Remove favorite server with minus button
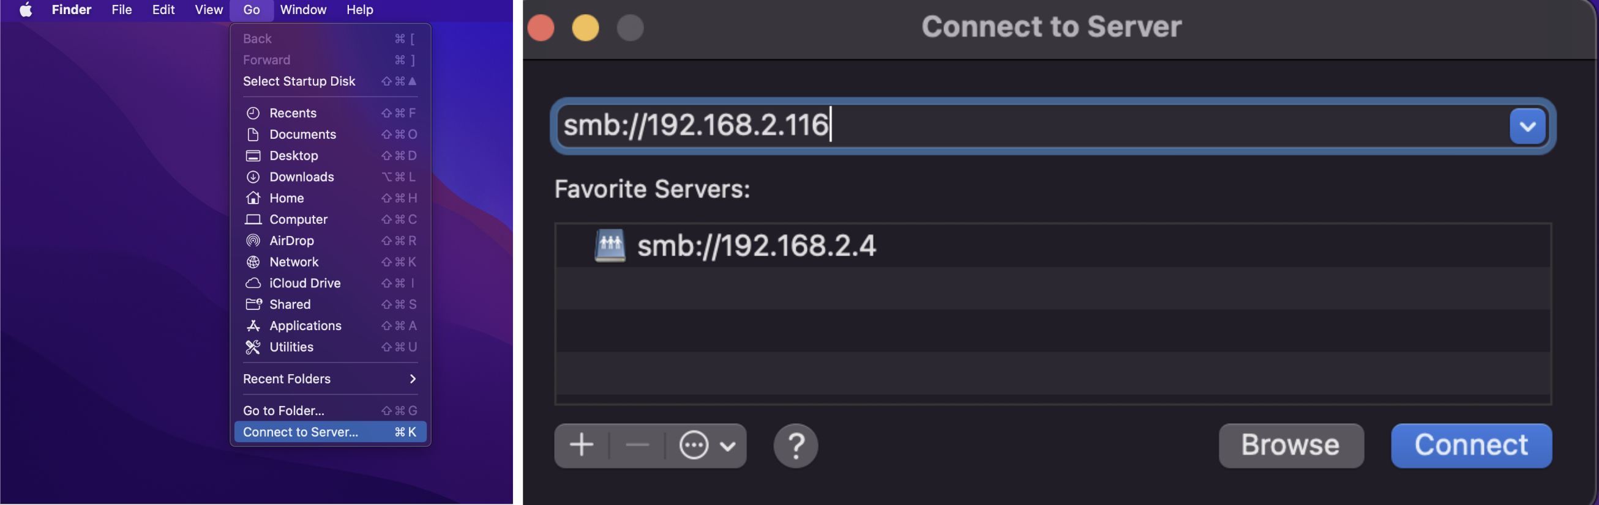This screenshot has height=505, width=1599. pyautogui.click(x=637, y=445)
